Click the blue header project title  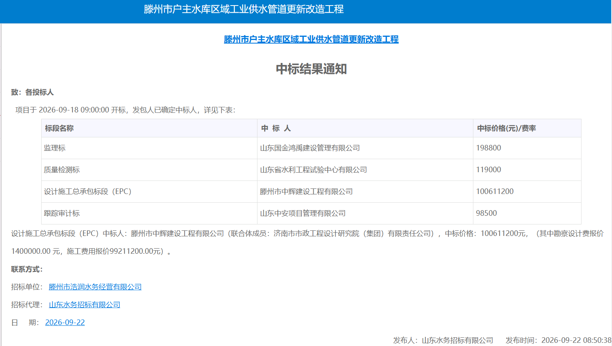click(x=244, y=9)
